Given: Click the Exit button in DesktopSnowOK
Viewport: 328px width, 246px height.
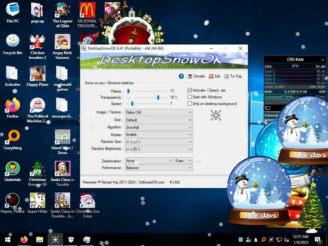Looking at the screenshot, I should 214,76.
